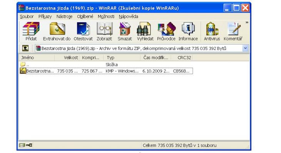Run the Antivirus scan icon
The height and width of the screenshot is (153, 281).
pyautogui.click(x=212, y=28)
